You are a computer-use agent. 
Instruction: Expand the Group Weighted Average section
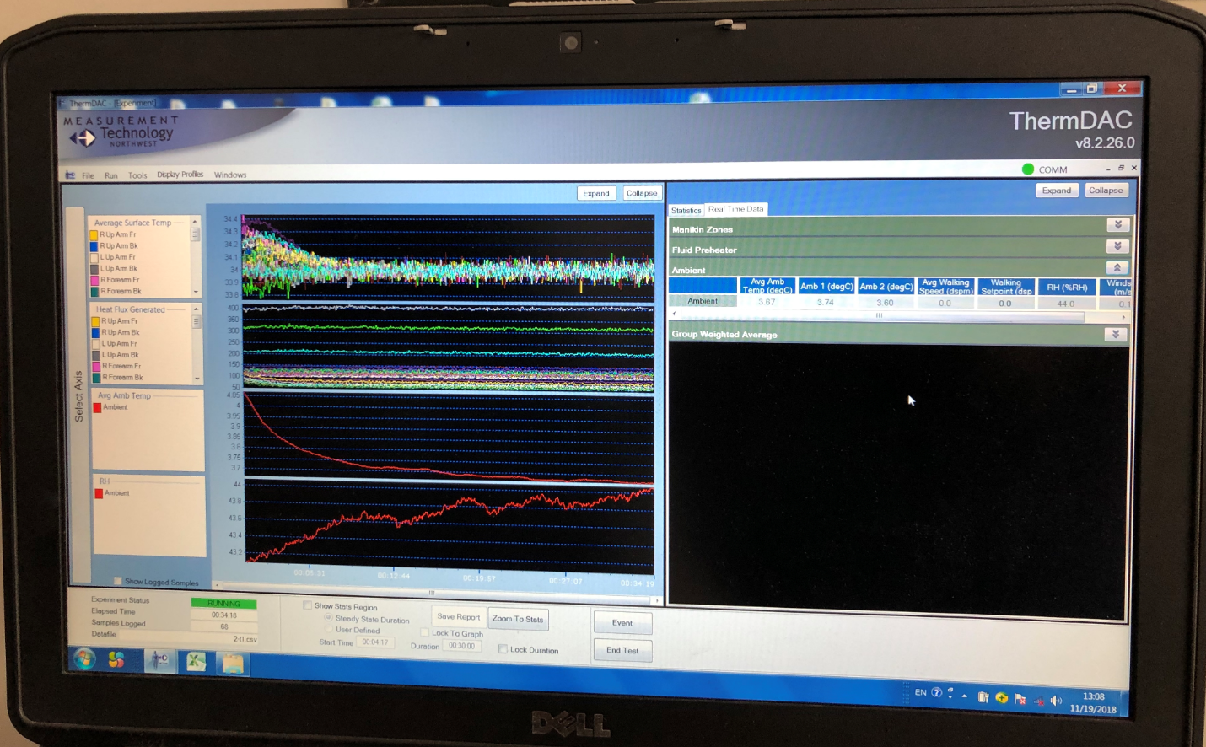(1115, 334)
